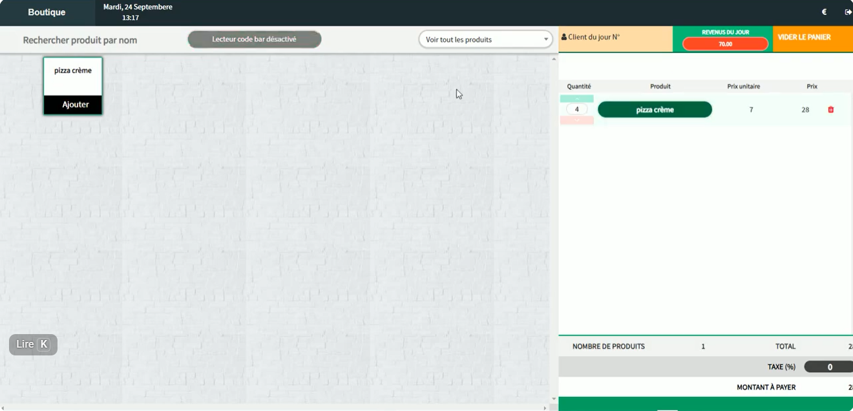853x411 pixels.
Task: Click the Revenus du jour 70.00 badge
Action: 725,44
